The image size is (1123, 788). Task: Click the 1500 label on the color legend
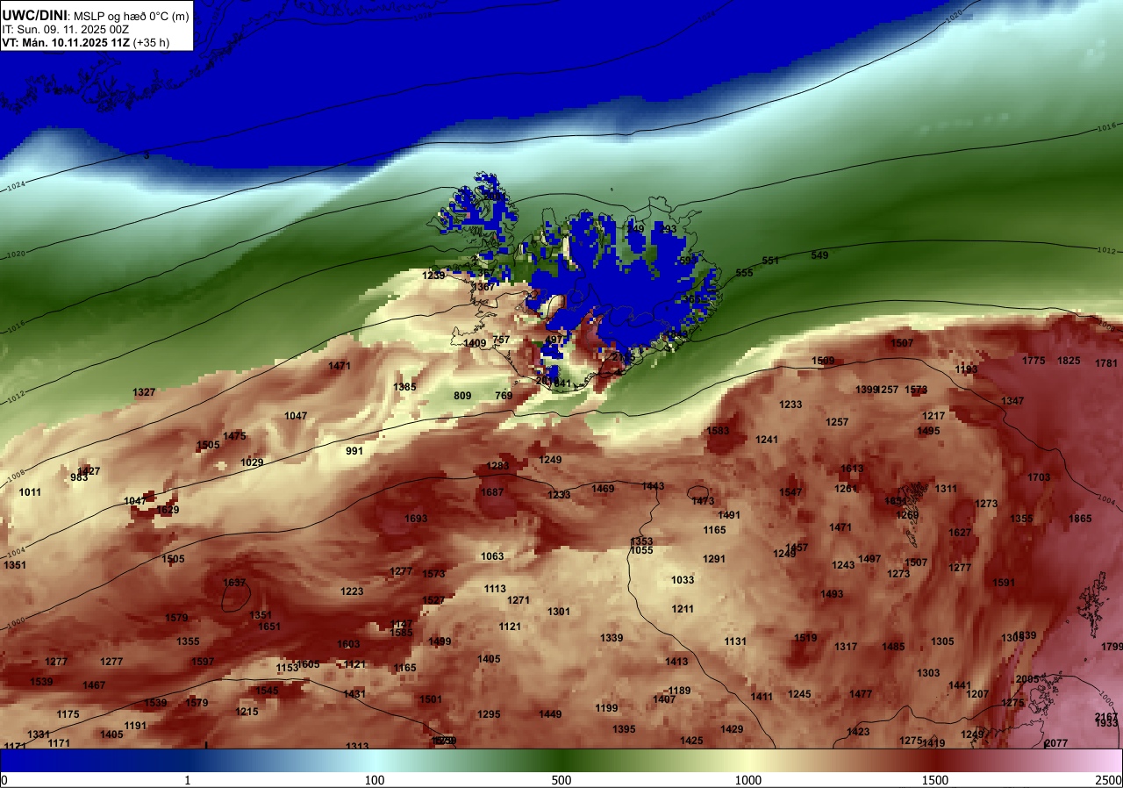point(935,780)
